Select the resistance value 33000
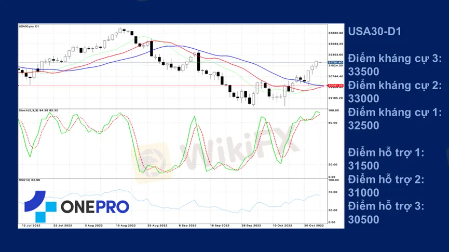The height and width of the screenshot is (252, 449). (363, 99)
